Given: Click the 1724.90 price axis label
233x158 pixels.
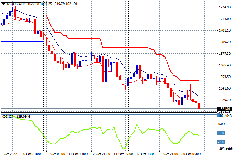Looking at the screenshot, I should pos(225,7).
